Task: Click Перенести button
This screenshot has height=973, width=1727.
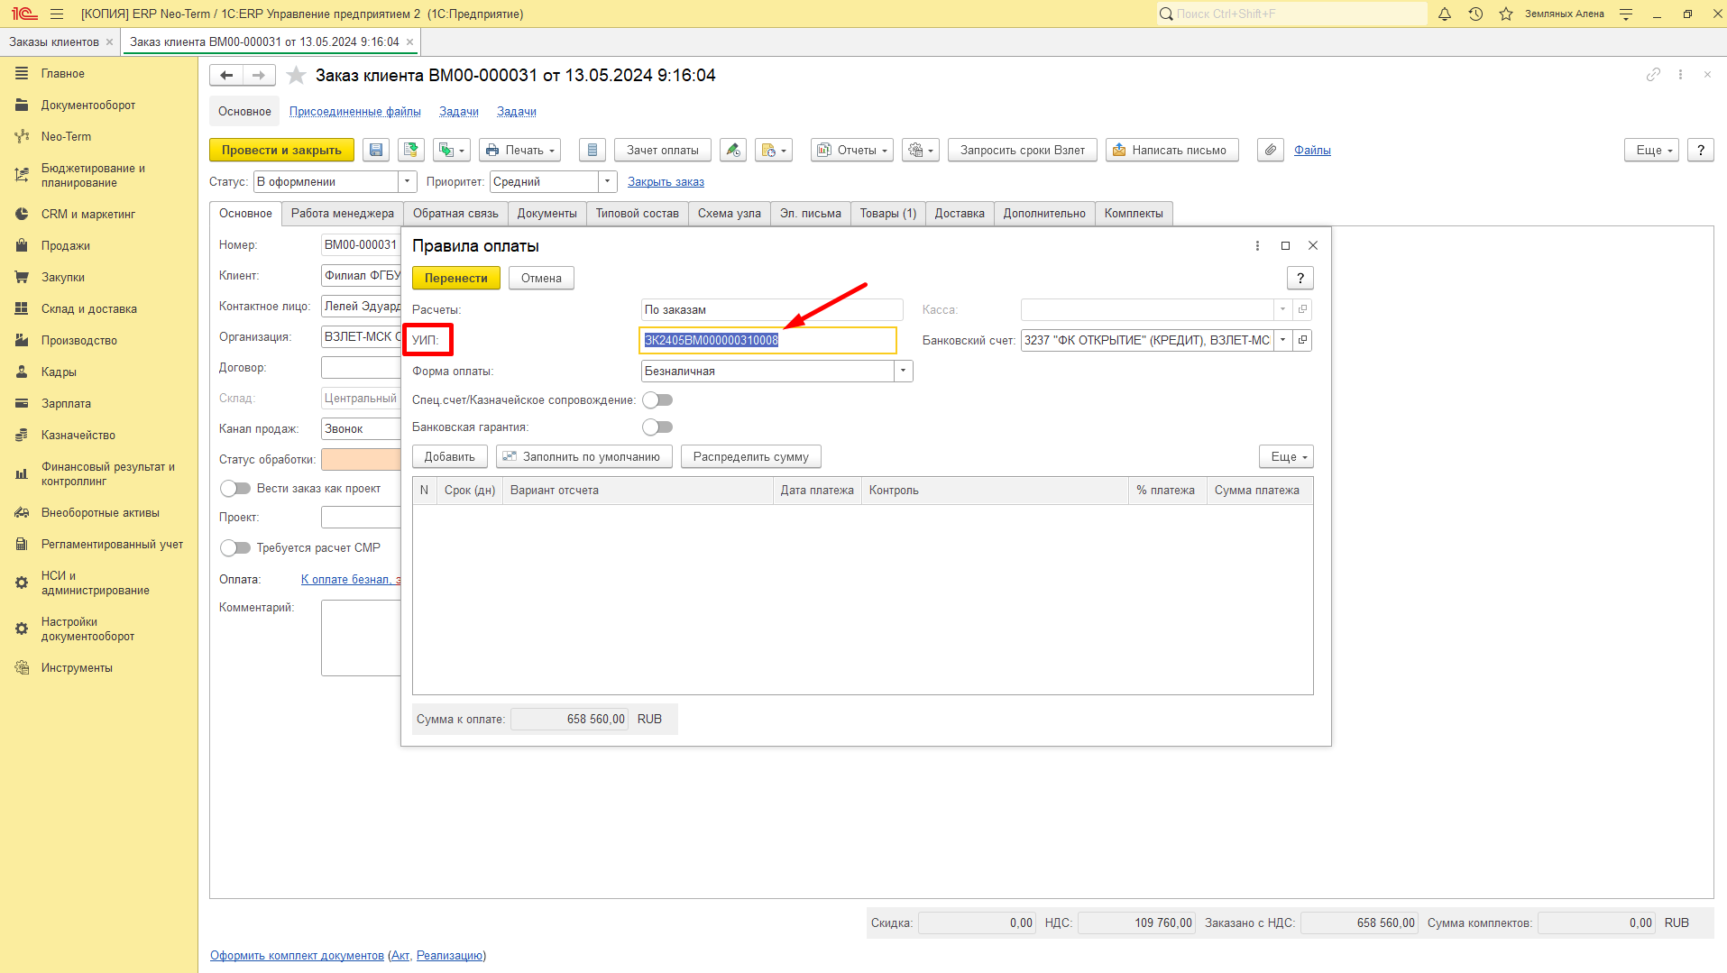Action: (456, 278)
